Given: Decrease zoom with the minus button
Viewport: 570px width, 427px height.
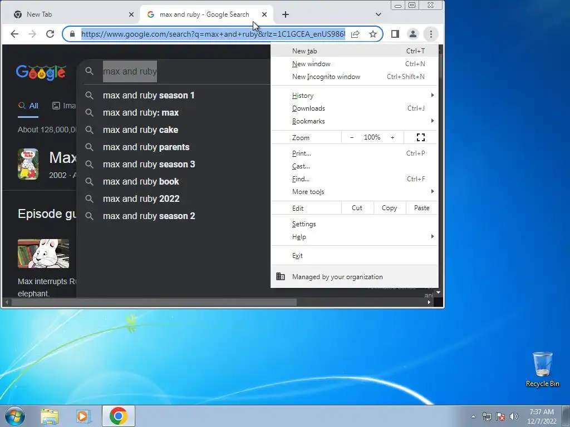Looking at the screenshot, I should coord(352,138).
